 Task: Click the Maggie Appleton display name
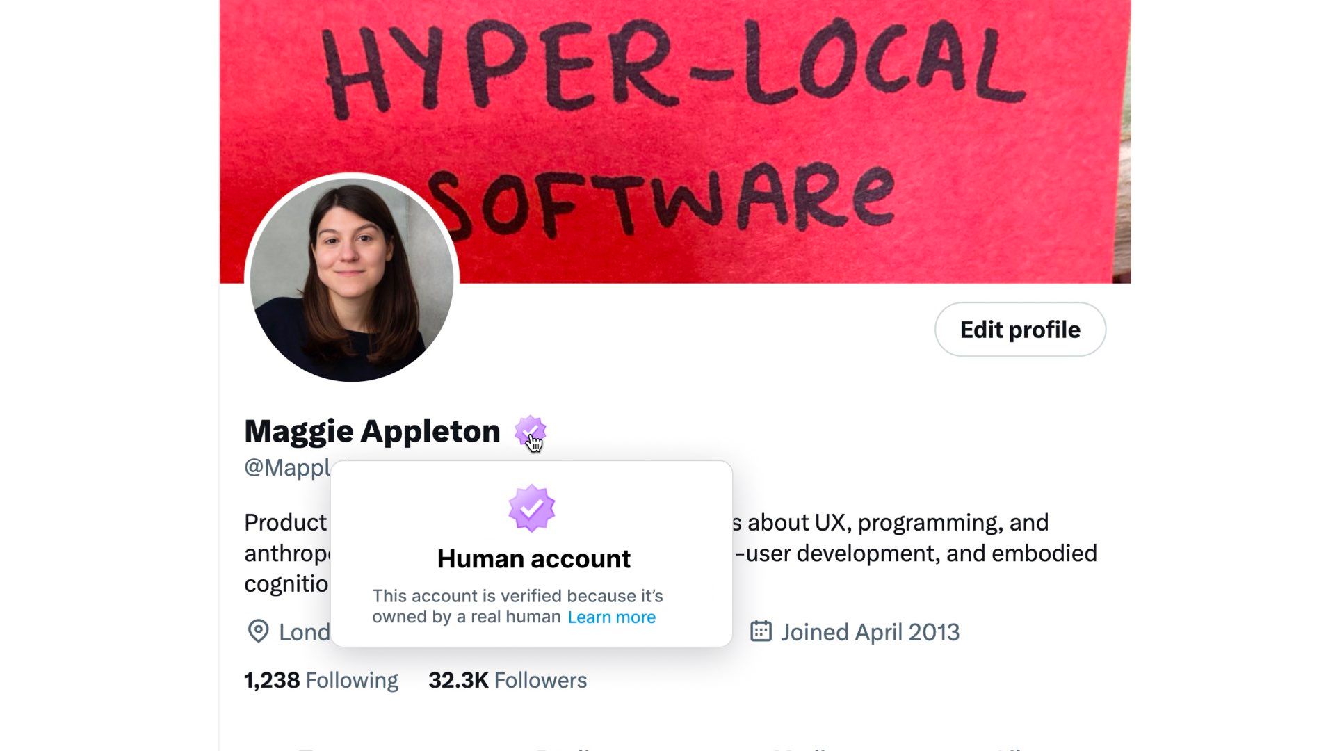372,431
